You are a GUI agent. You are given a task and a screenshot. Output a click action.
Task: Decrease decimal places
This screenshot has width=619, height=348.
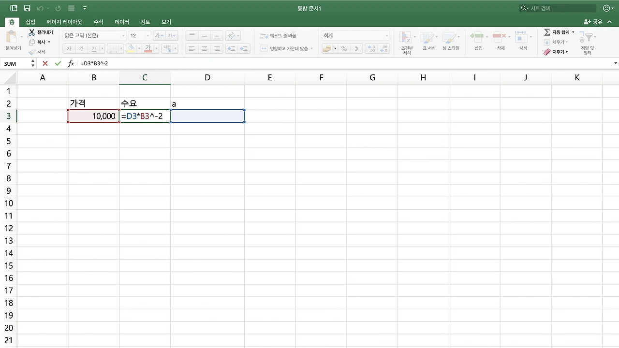tap(384, 49)
